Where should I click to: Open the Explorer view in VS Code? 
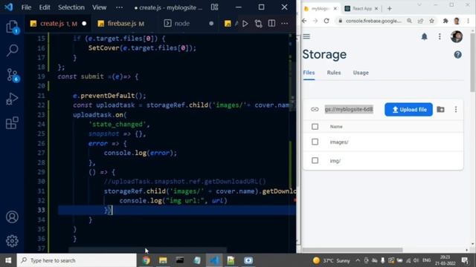12,27
